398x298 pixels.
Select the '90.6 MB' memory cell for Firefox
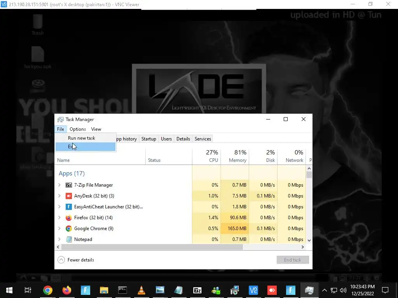coord(235,218)
